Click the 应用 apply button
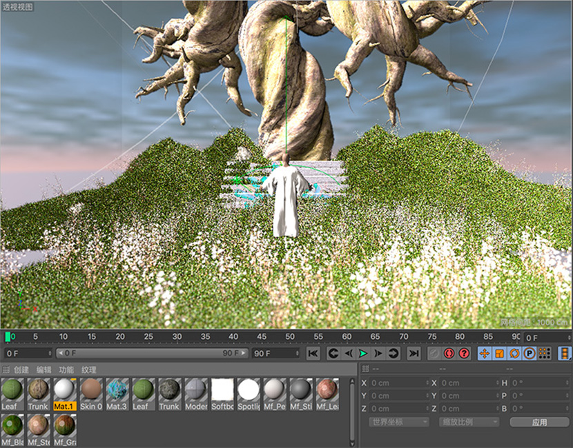The width and height of the screenshot is (573, 448). 539,422
